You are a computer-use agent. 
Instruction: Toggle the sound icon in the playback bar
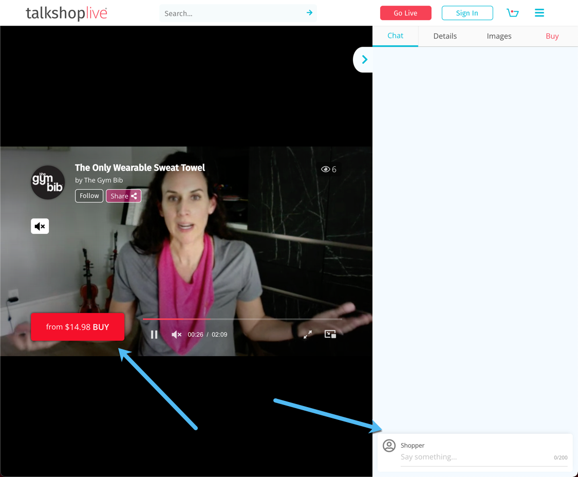[x=176, y=334]
